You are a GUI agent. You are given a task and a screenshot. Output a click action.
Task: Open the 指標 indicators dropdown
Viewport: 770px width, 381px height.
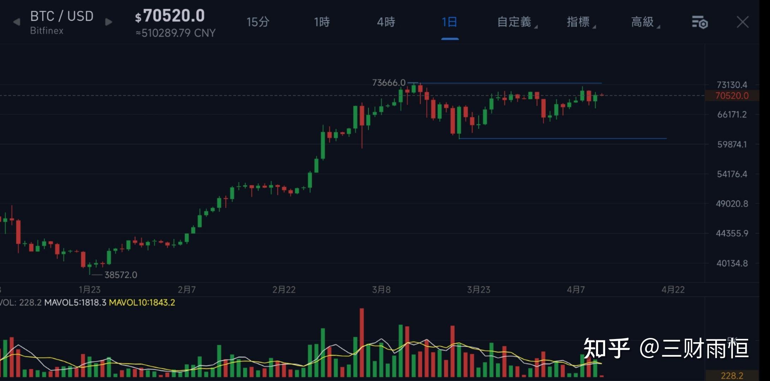[579, 22]
